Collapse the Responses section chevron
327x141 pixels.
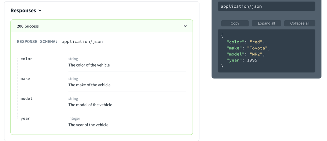click(40, 10)
